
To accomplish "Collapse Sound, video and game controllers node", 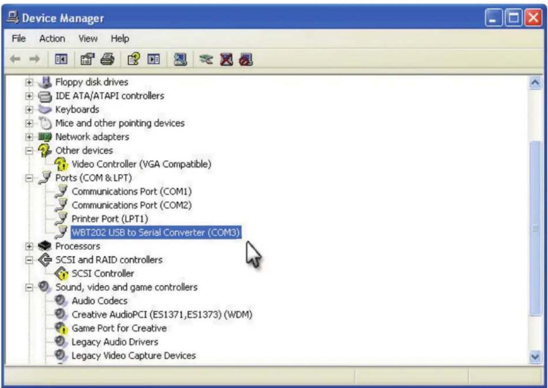I will (x=30, y=287).
